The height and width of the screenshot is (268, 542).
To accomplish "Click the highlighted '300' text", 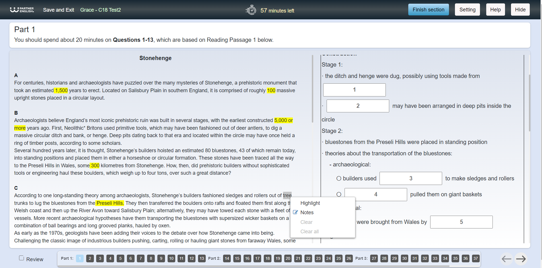I will coord(95,166).
